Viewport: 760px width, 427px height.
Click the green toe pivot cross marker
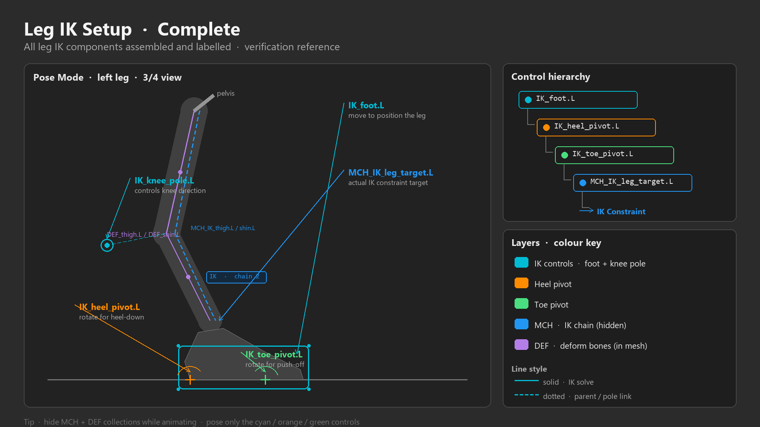click(265, 380)
